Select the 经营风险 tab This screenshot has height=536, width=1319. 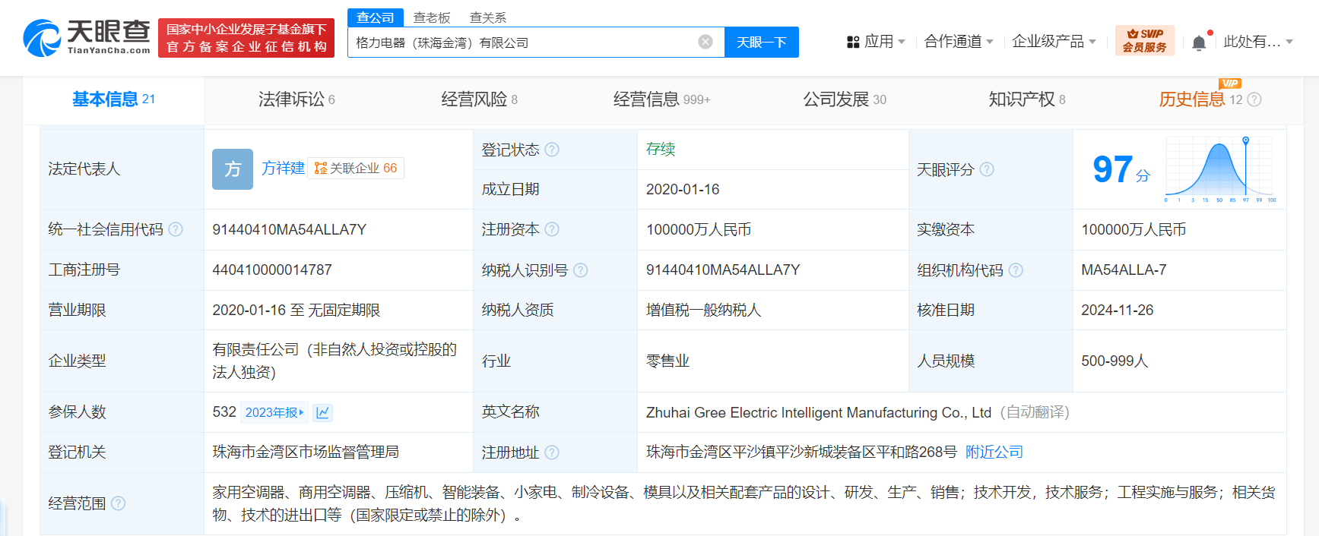click(x=479, y=99)
